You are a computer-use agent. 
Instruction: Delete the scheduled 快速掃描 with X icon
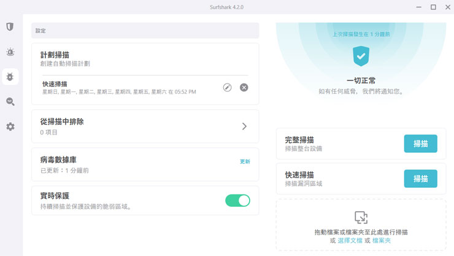(244, 88)
